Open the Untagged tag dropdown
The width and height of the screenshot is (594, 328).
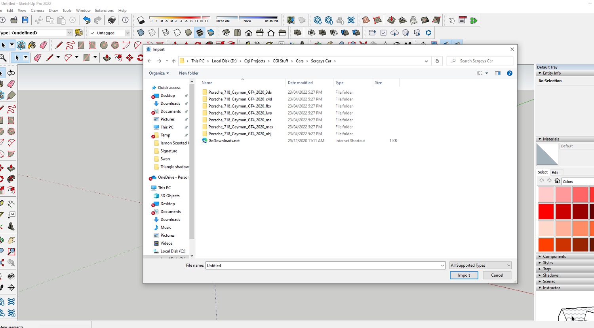coord(128,33)
